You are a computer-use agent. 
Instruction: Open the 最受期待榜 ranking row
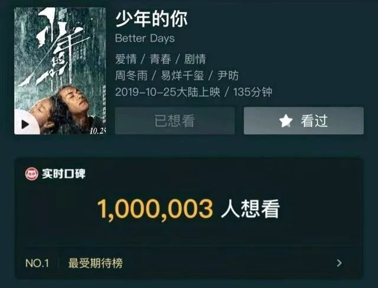[189, 263]
